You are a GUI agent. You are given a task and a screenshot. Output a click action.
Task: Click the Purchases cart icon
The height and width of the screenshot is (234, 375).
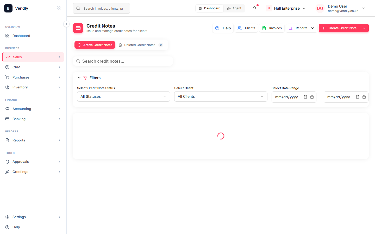click(7, 77)
